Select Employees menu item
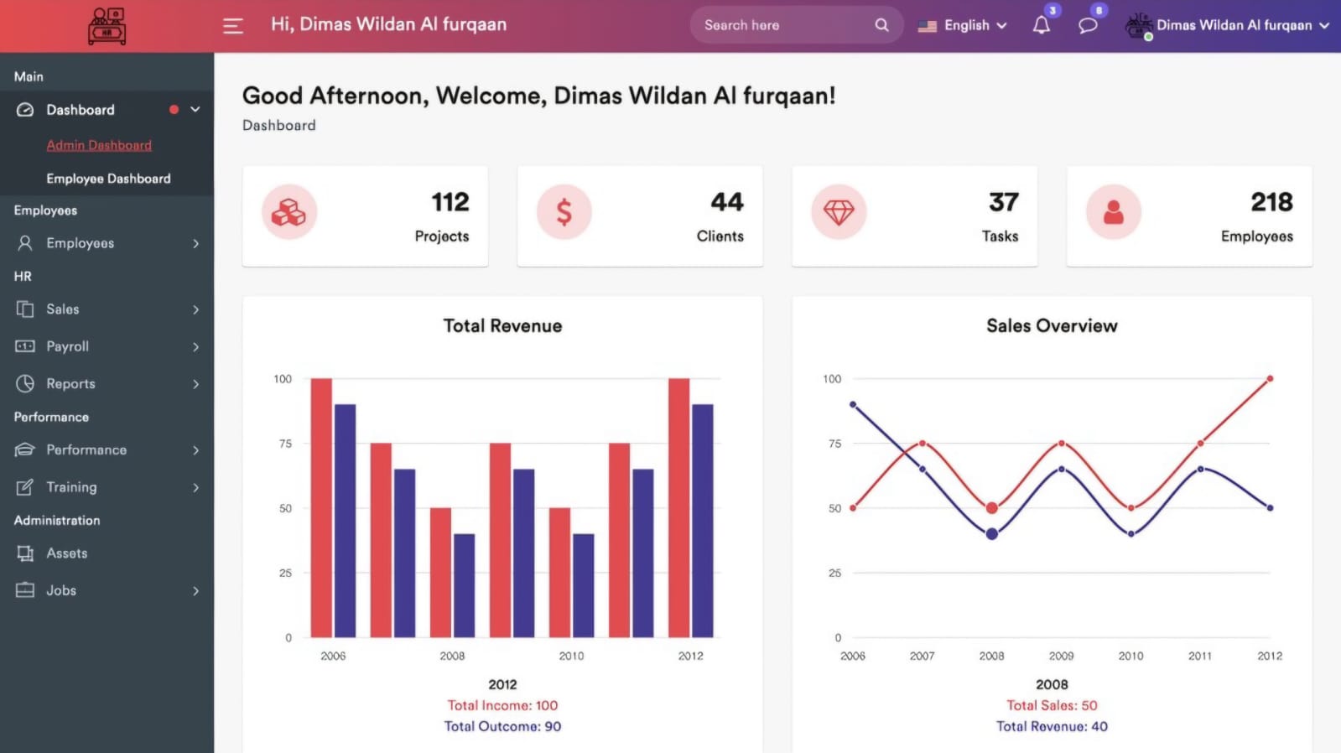The image size is (1341, 753). pyautogui.click(x=107, y=243)
